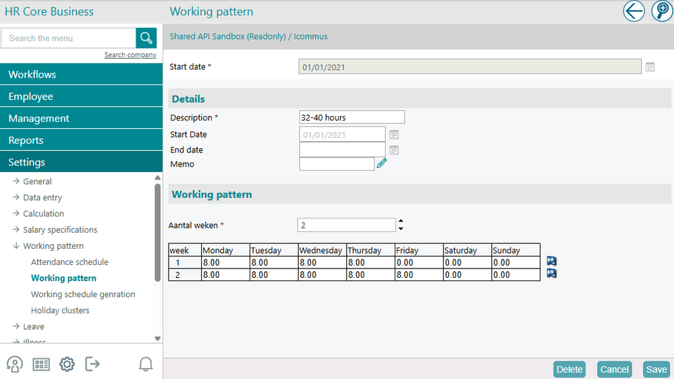Screen dimensions: 674x379
Task: Open the Reports menu
Action: [x=81, y=140]
